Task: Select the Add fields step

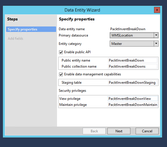Action: (x=16, y=39)
